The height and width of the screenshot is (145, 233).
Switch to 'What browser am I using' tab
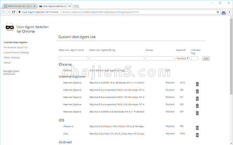[x=19, y=6]
